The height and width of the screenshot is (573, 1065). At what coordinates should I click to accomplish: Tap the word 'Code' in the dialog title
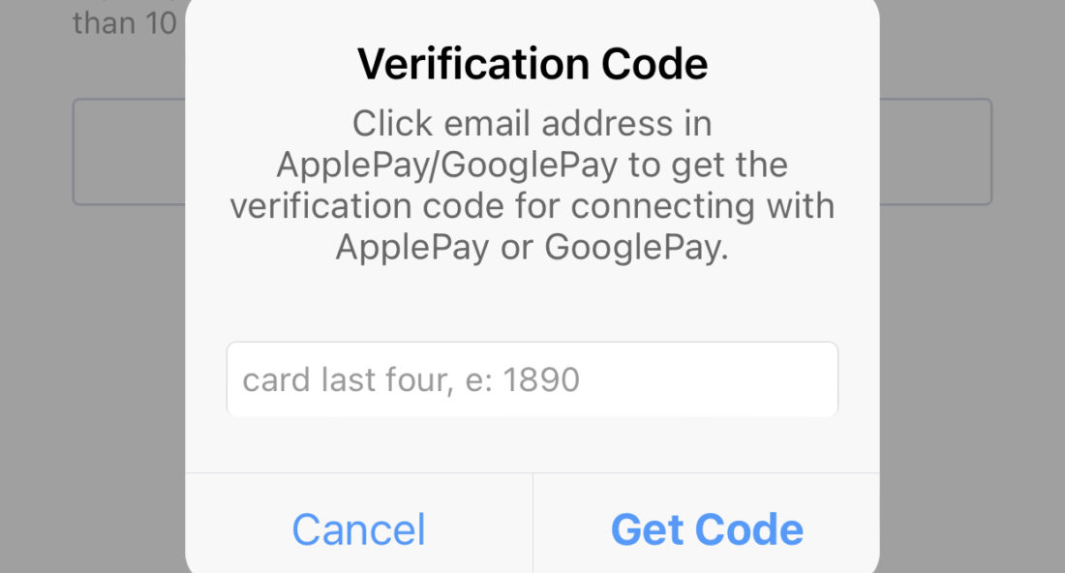654,64
